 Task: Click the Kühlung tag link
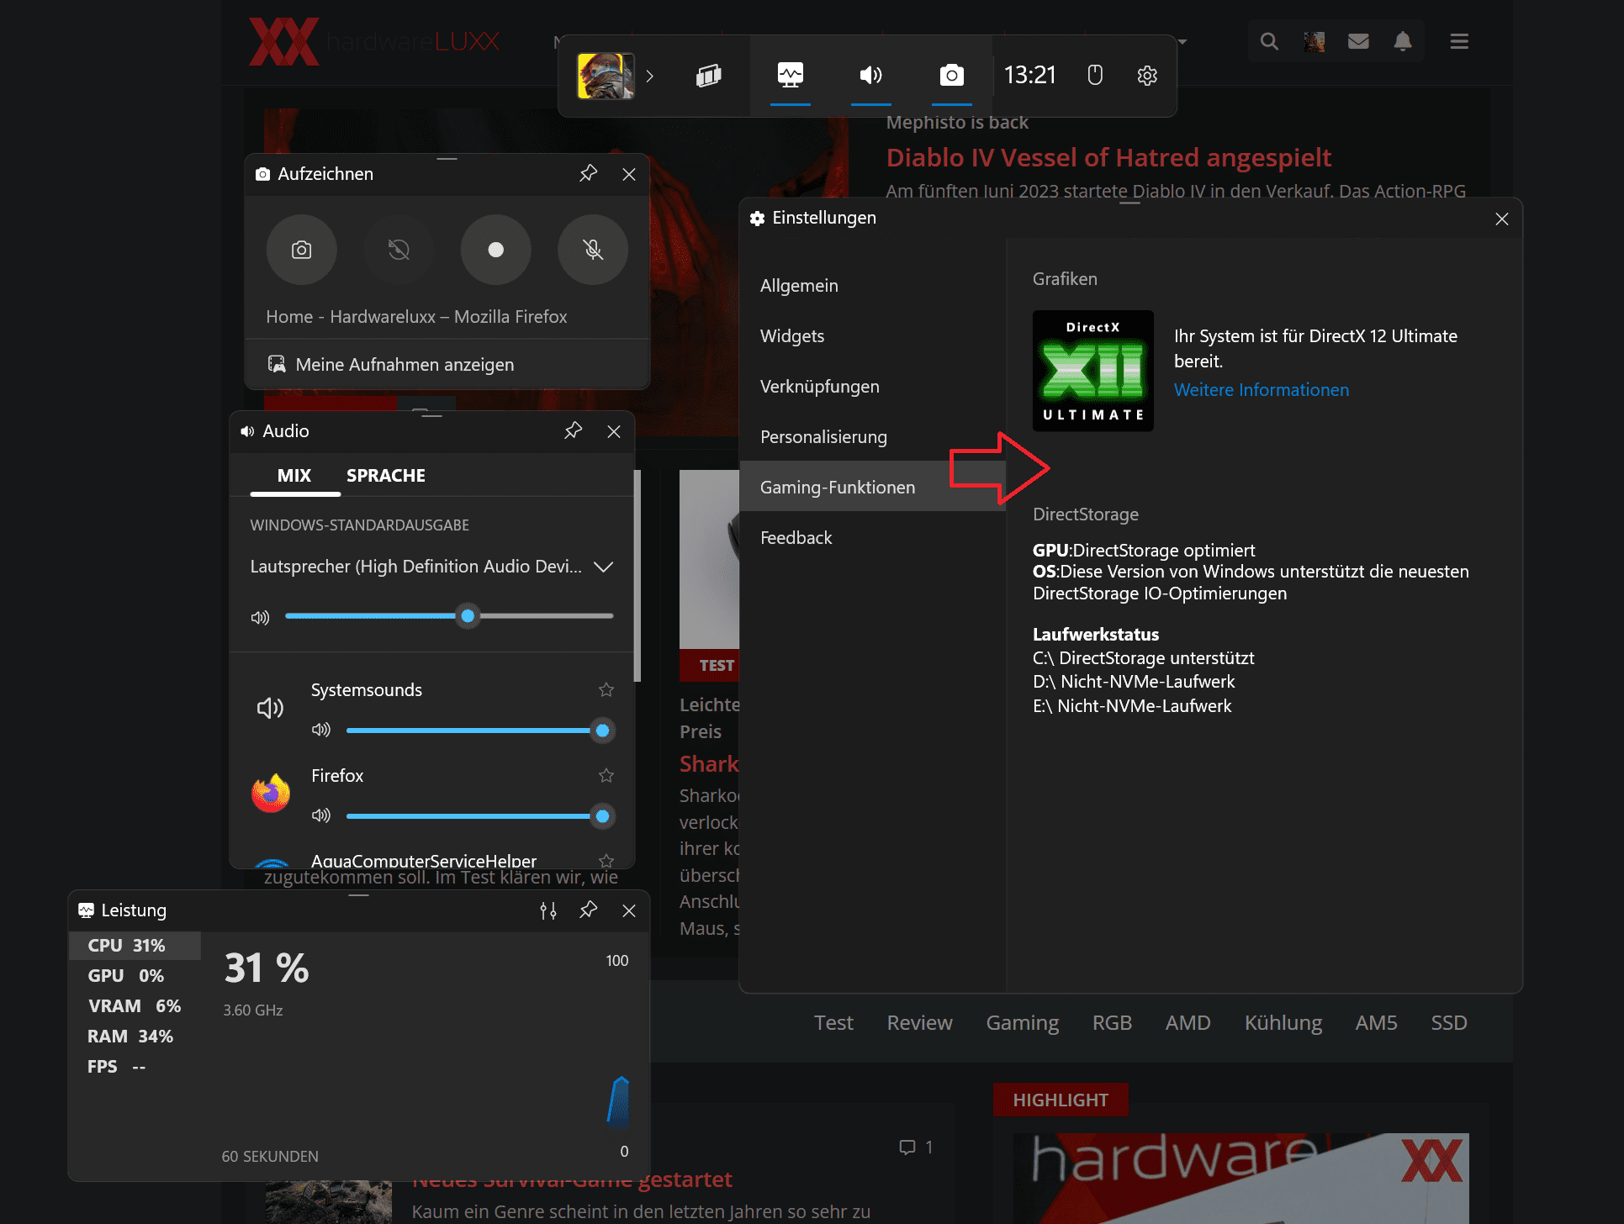tap(1283, 1023)
